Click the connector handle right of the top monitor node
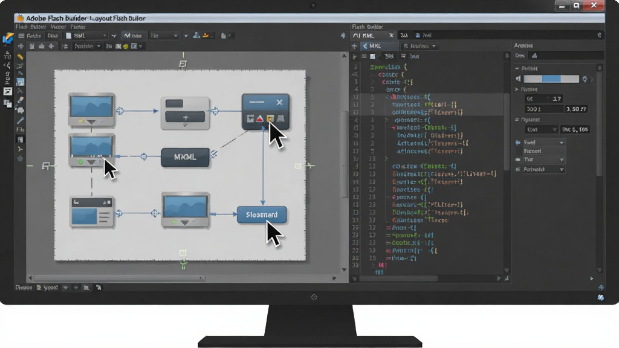This screenshot has width=619, height=348. 120,111
